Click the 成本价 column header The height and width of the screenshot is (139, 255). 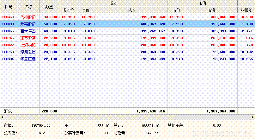point(68,10)
